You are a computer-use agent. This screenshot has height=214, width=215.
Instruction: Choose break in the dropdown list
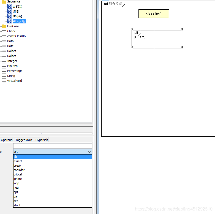[53, 166]
